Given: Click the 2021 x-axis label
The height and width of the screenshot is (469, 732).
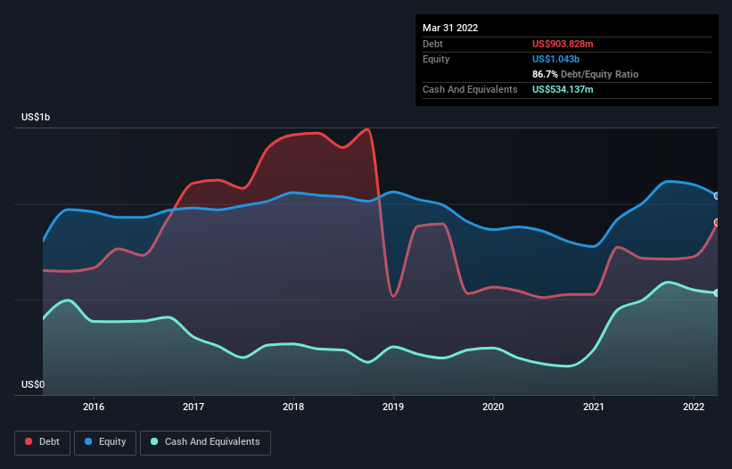Looking at the screenshot, I should click(593, 407).
